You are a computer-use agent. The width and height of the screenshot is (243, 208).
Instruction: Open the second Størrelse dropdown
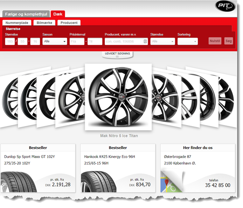click(163, 41)
